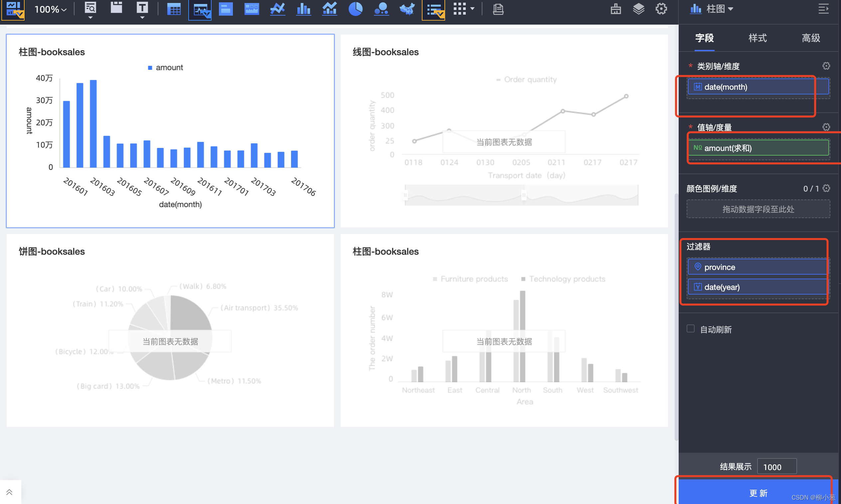Switch to the 样式 tab
This screenshot has width=841, height=504.
(x=757, y=38)
